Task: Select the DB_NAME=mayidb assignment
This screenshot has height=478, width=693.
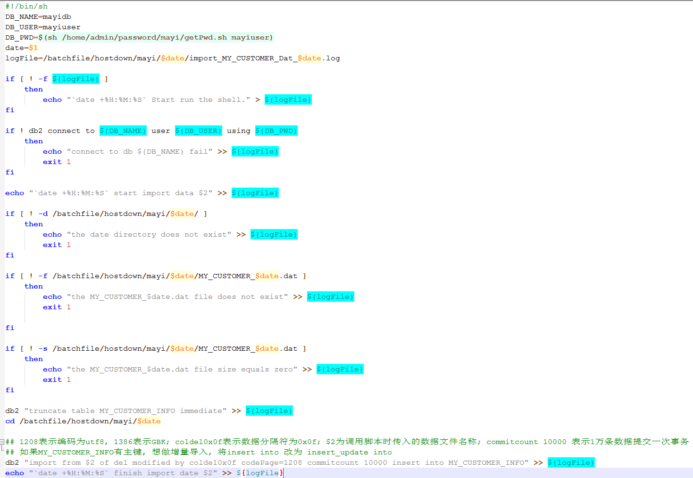Action: click(x=38, y=16)
